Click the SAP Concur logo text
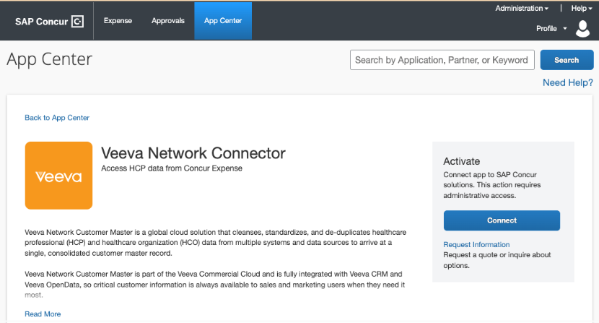 pyautogui.click(x=42, y=21)
